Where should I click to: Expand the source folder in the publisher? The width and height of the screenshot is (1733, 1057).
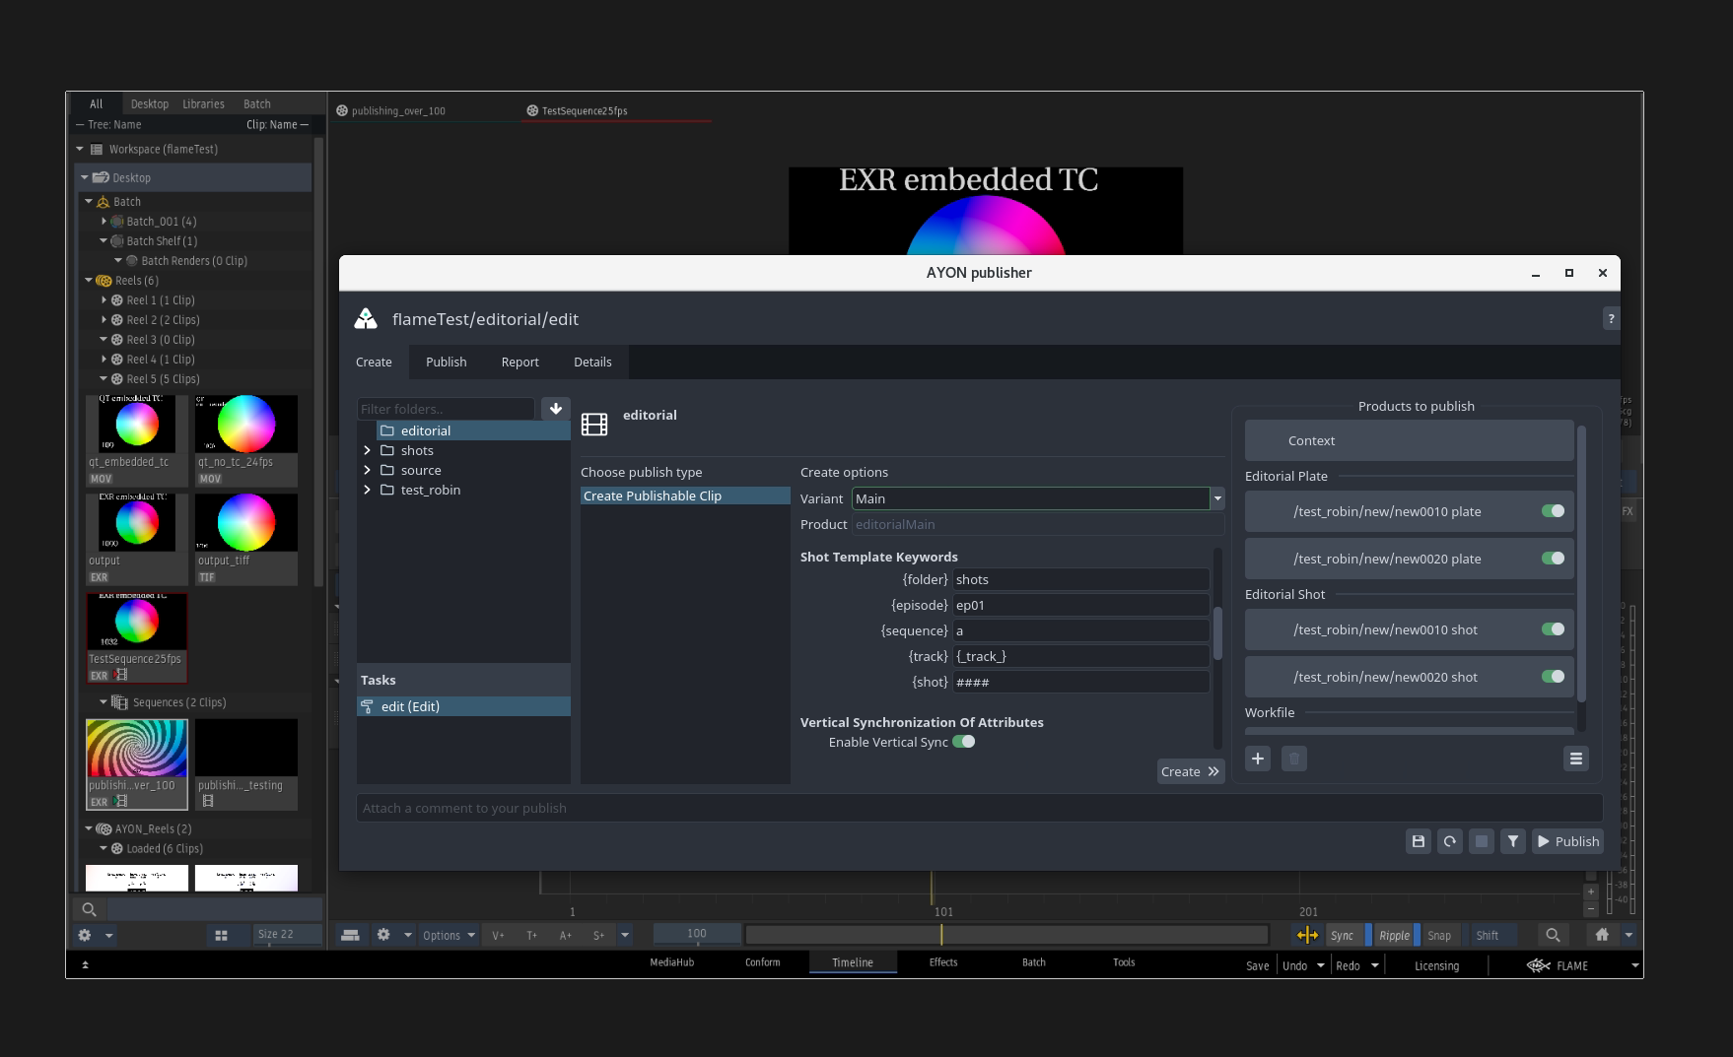coord(367,470)
